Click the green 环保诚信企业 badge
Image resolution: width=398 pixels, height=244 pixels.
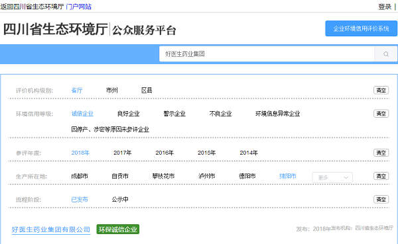118,229
